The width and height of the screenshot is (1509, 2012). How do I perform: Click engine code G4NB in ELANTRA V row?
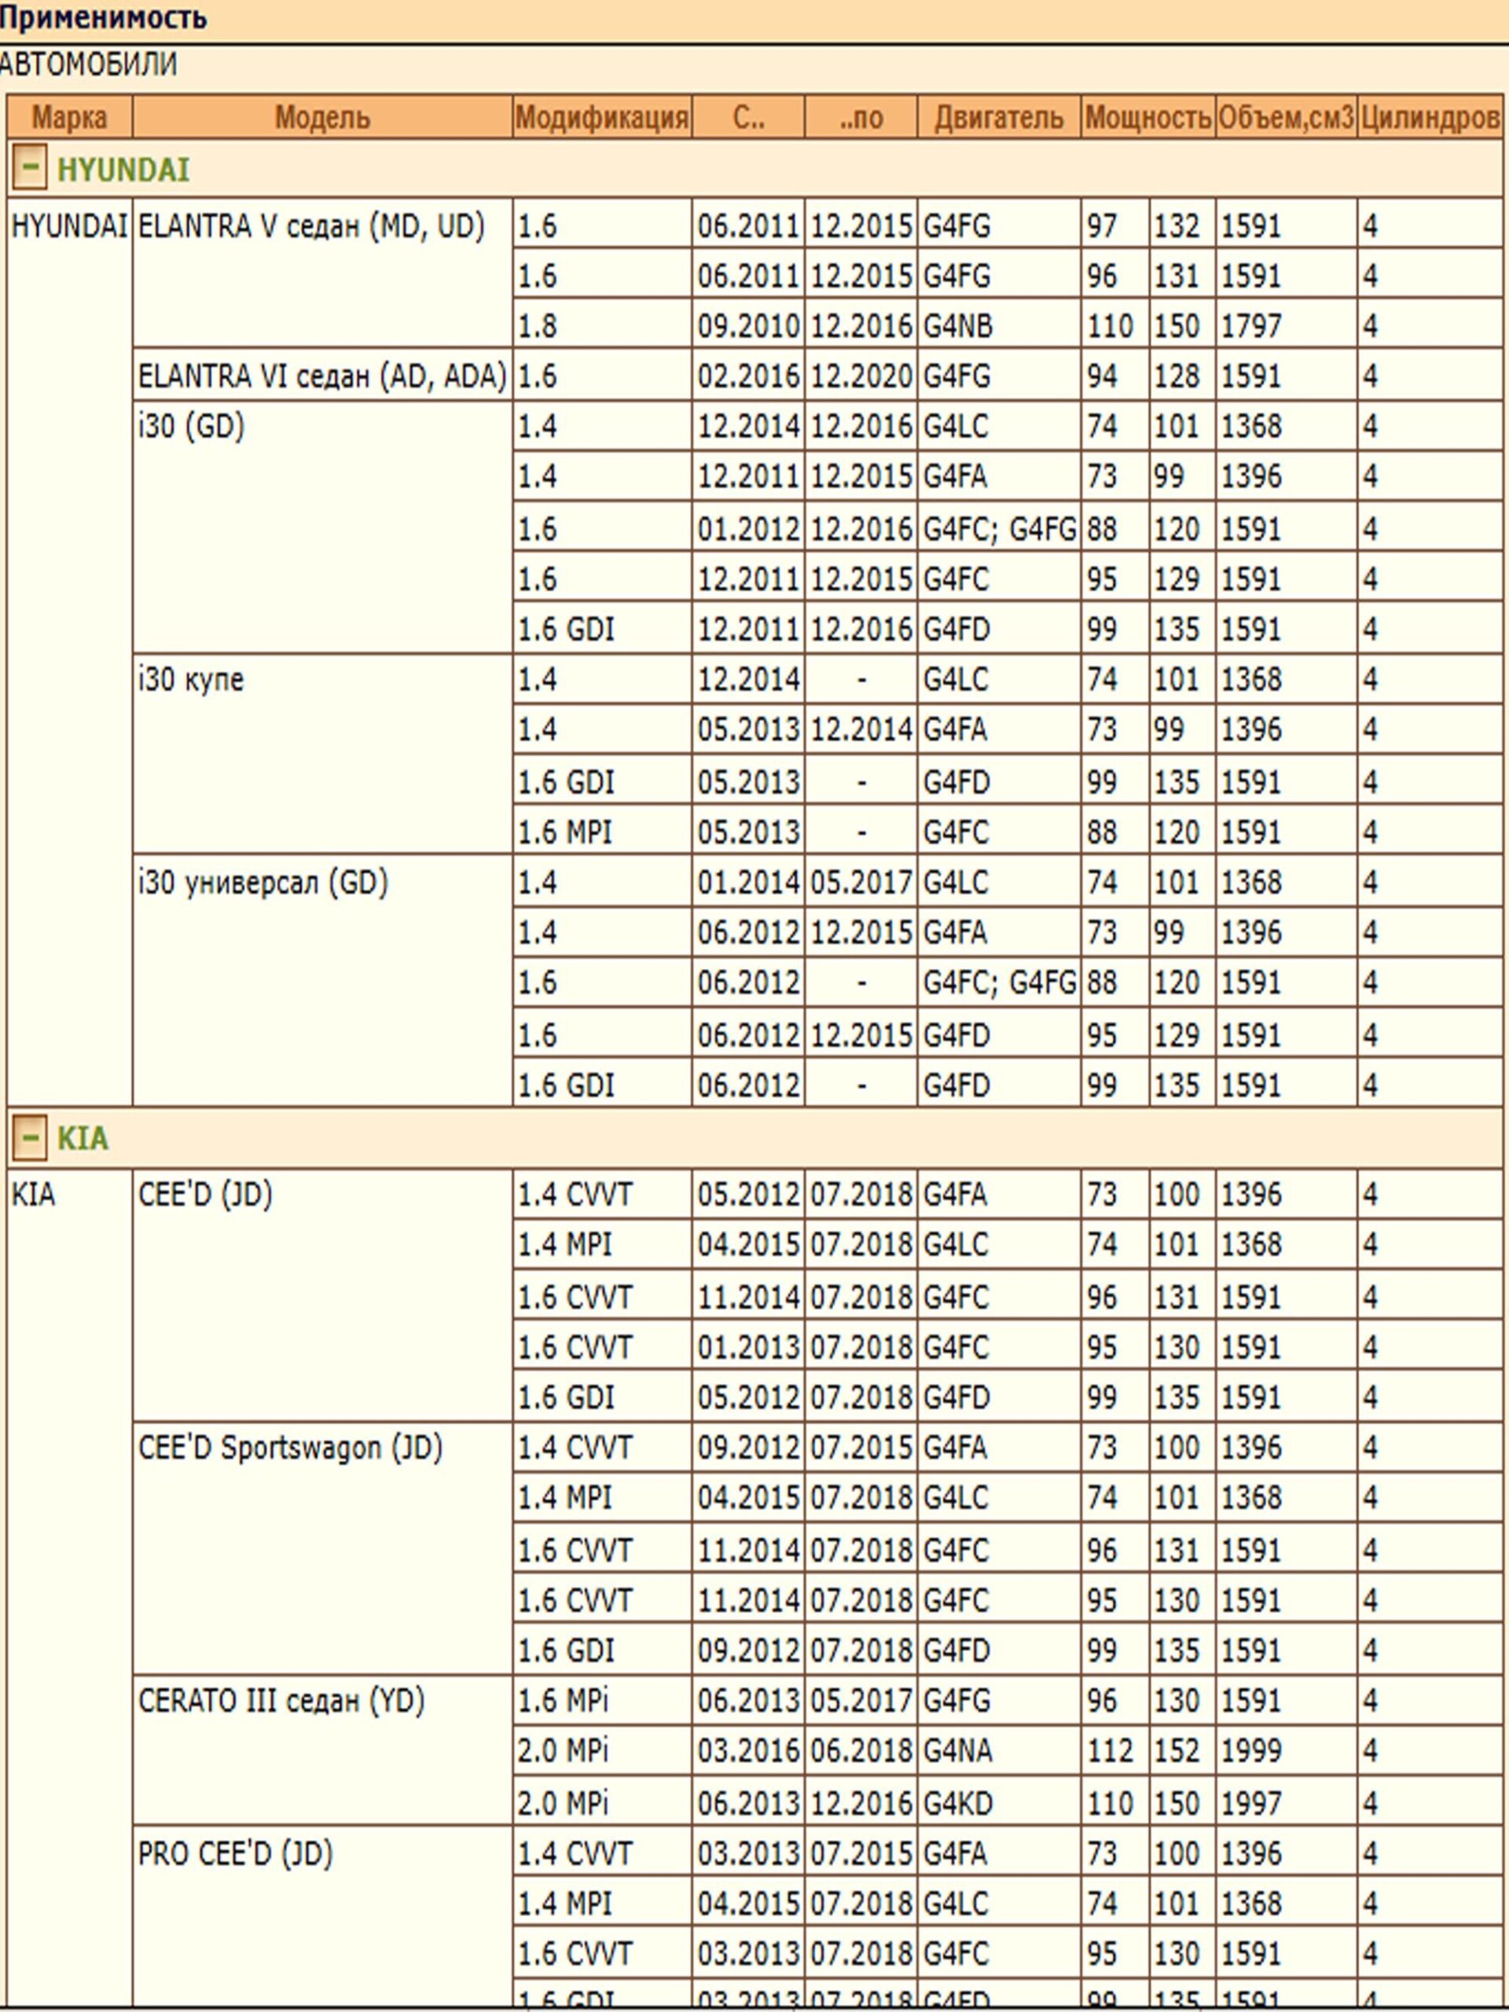[x=958, y=325]
